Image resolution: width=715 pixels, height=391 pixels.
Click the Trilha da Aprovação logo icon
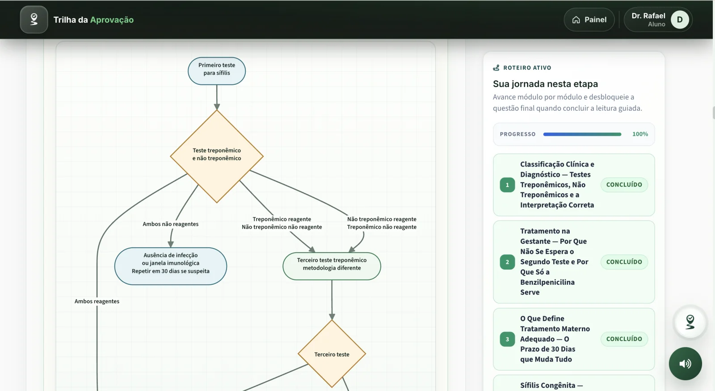point(34,20)
